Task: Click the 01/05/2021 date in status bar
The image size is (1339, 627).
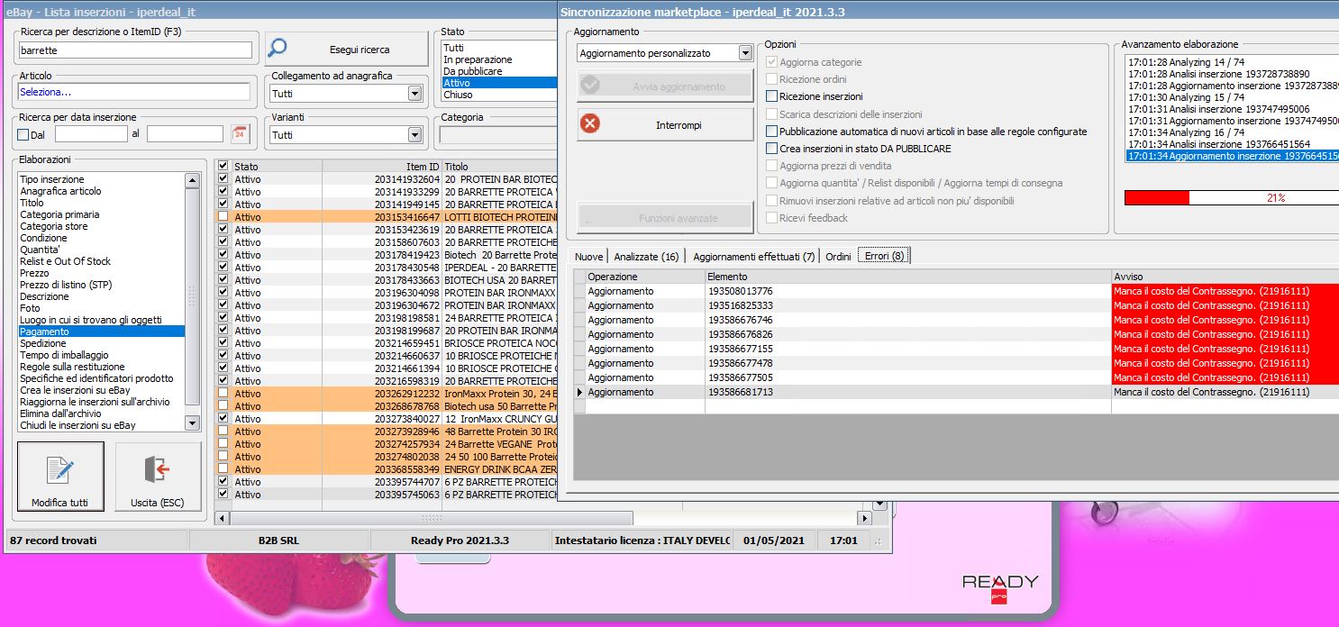Action: point(773,541)
